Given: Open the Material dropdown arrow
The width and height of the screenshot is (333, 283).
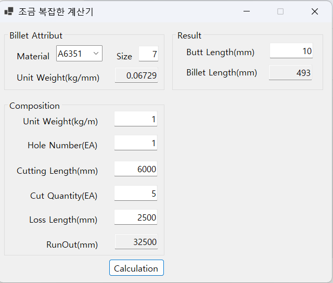Looking at the screenshot, I should 96,53.
